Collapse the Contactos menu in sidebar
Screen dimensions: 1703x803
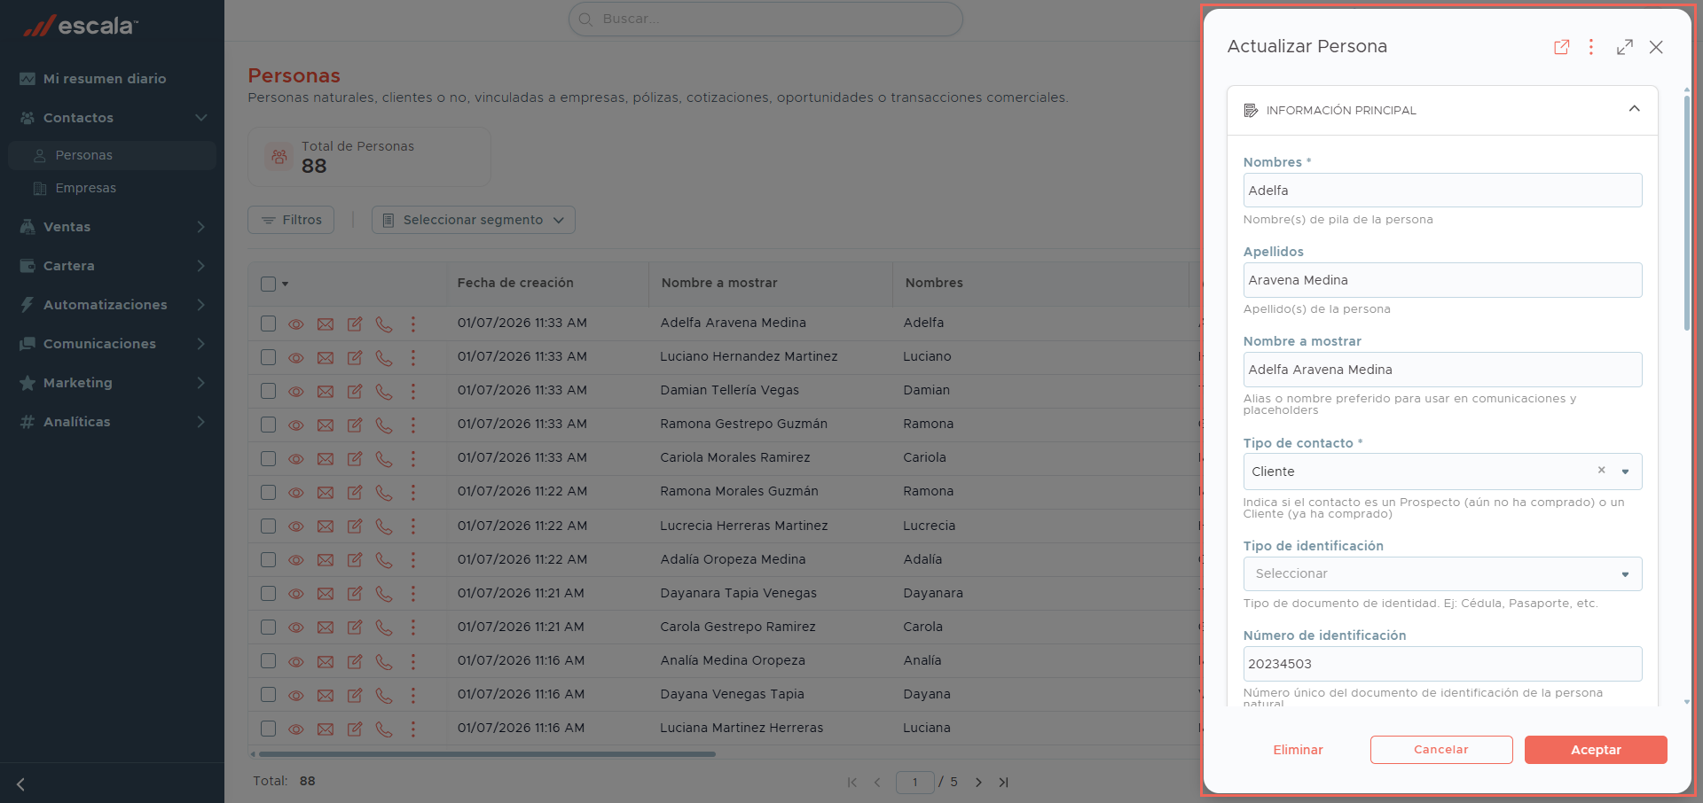pyautogui.click(x=201, y=118)
